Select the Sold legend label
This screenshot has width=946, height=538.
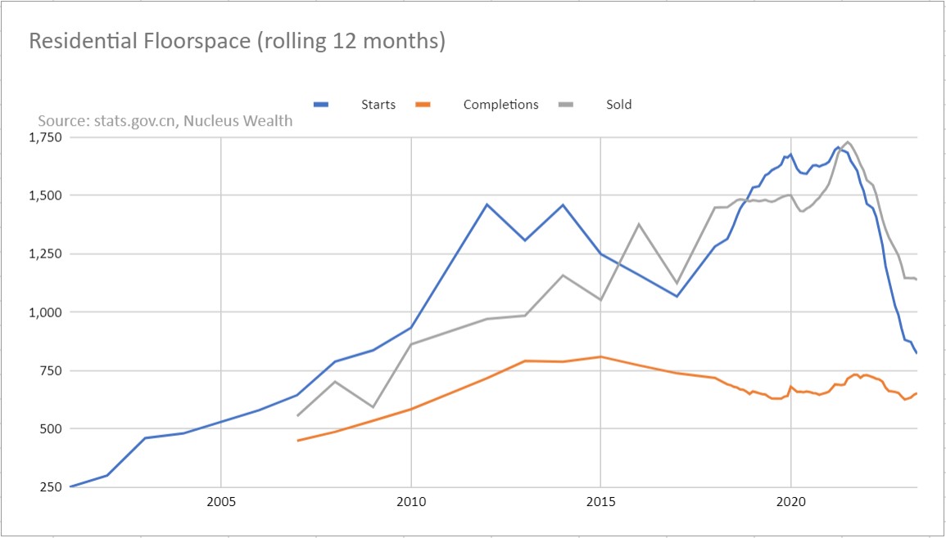click(618, 105)
